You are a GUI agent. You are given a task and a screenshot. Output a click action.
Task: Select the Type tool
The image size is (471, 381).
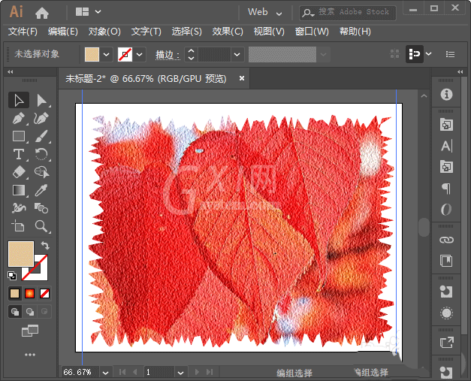coord(19,154)
